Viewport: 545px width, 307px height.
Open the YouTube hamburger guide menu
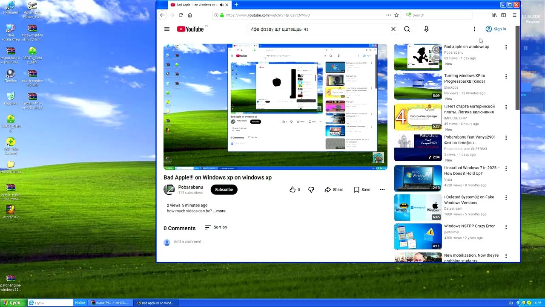coord(167,29)
